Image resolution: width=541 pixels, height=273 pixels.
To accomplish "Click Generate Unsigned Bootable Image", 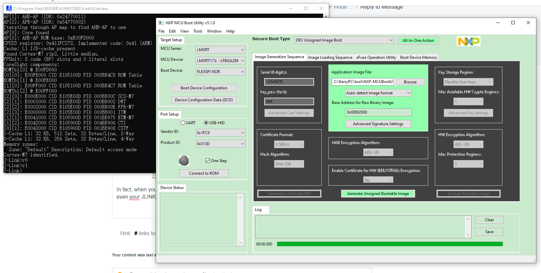I will 378,194.
